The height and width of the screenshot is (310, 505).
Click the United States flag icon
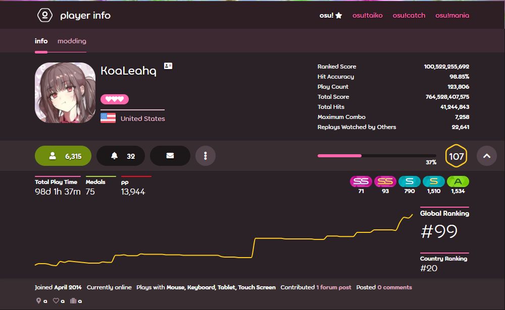108,118
